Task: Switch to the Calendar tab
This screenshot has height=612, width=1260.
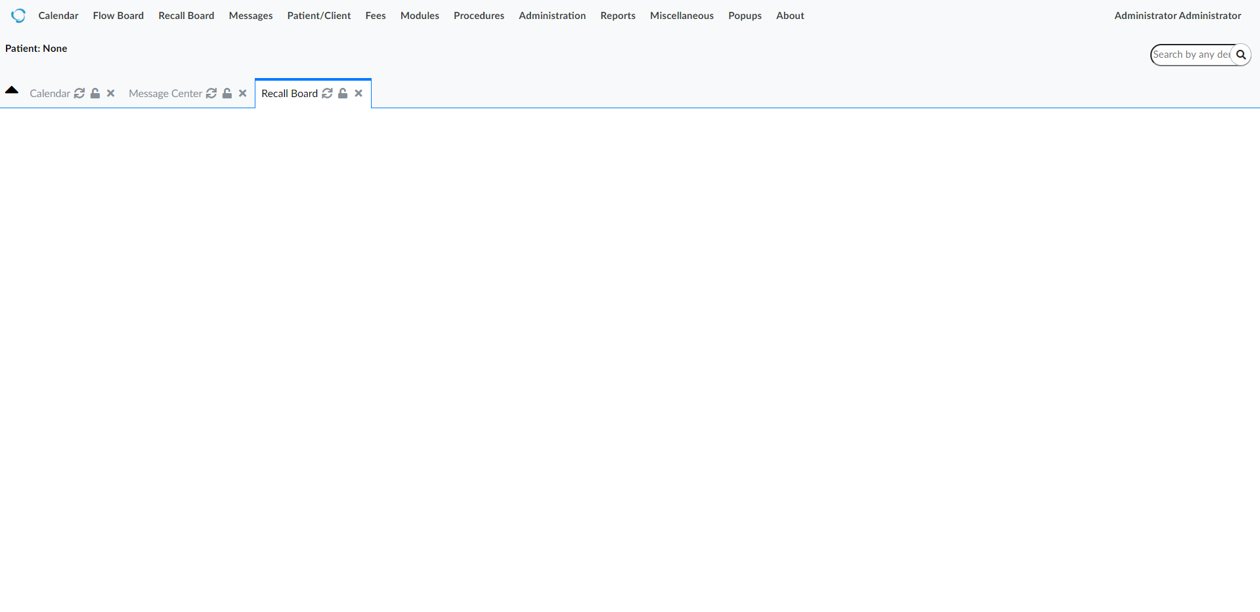Action: tap(49, 93)
